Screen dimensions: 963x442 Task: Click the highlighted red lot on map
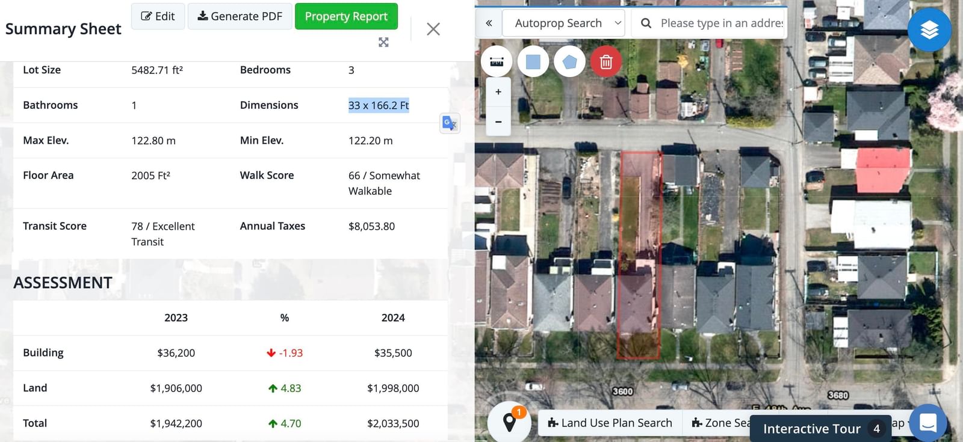[x=639, y=256]
